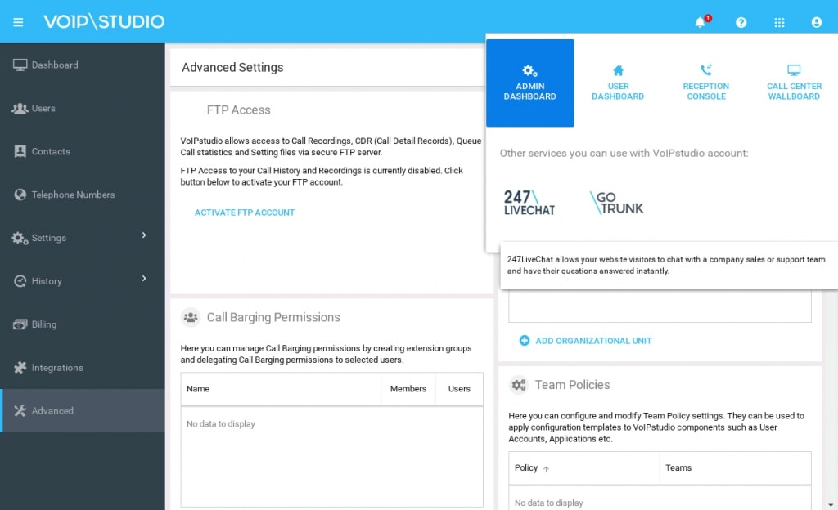Screen dimensions: 838x510
Task: Go to Dashboard in the sidebar
Action: [x=55, y=65]
